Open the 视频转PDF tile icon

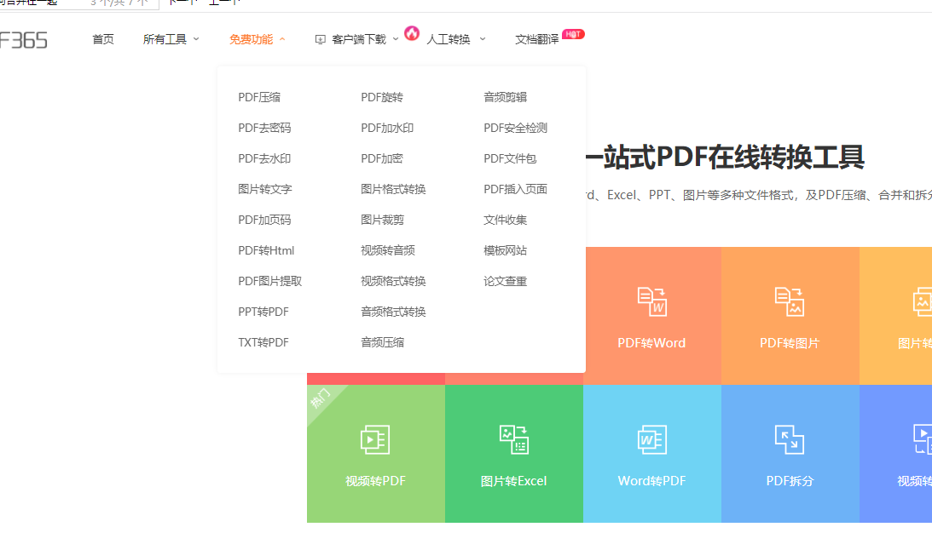click(376, 440)
